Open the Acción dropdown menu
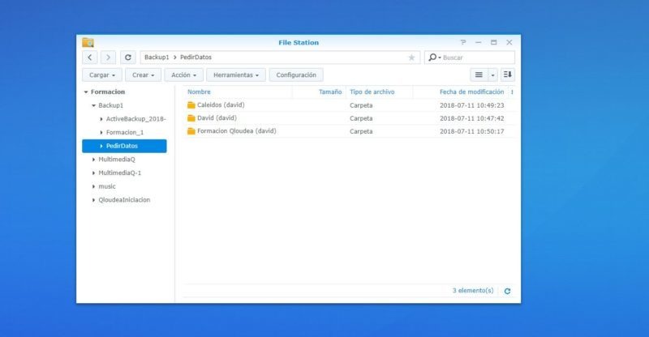 click(x=184, y=75)
